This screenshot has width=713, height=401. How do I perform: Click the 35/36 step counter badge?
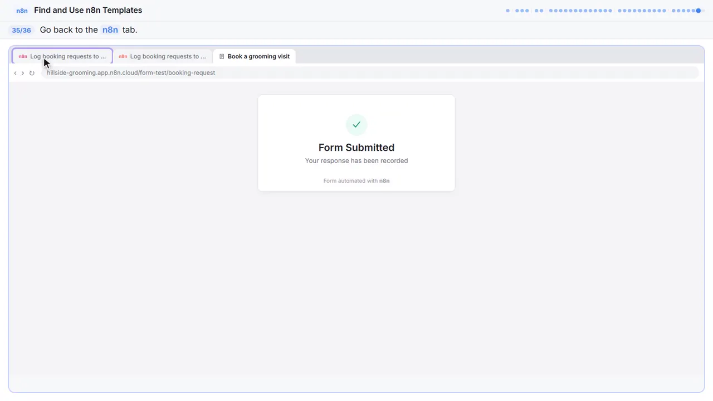[x=21, y=30]
